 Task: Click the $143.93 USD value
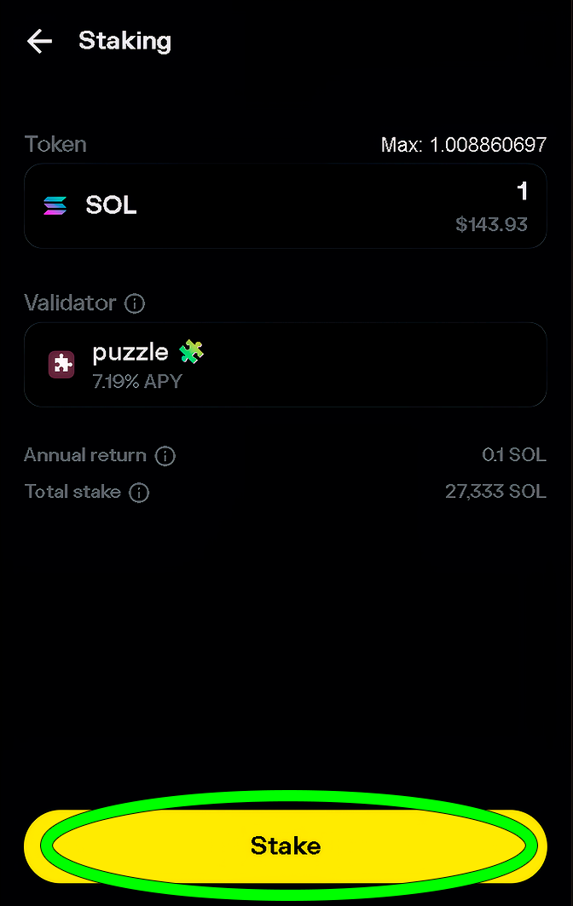pyautogui.click(x=492, y=224)
